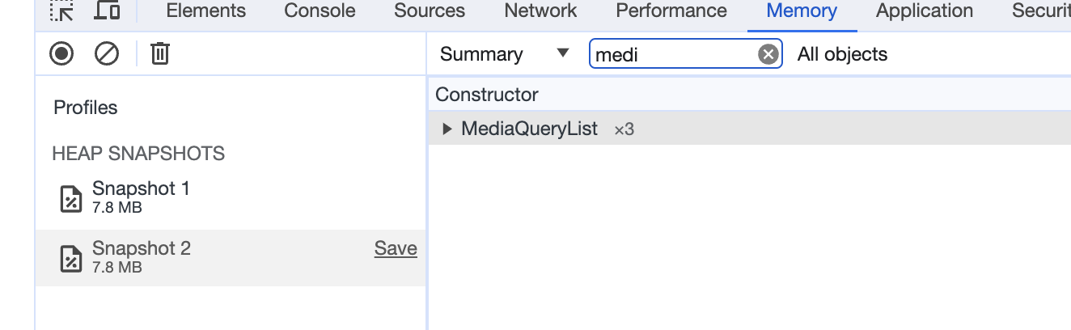Open the Summary view dropdown

(505, 54)
